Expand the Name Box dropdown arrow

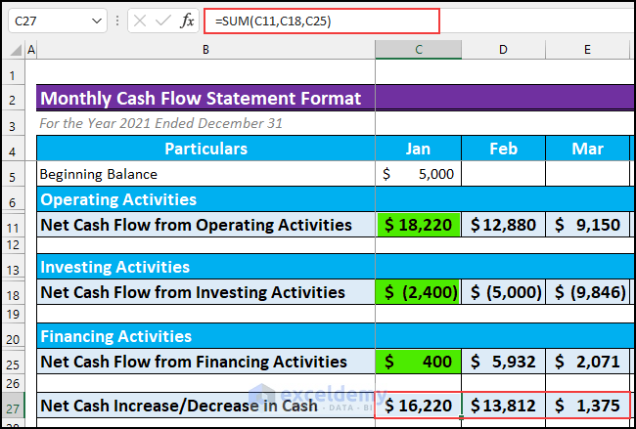[x=96, y=21]
